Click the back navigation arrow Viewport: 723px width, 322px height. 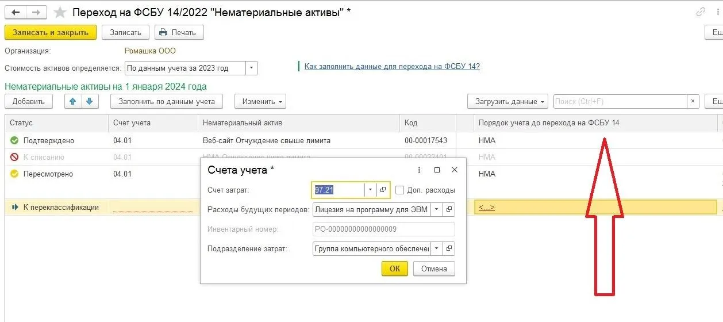[x=16, y=12]
